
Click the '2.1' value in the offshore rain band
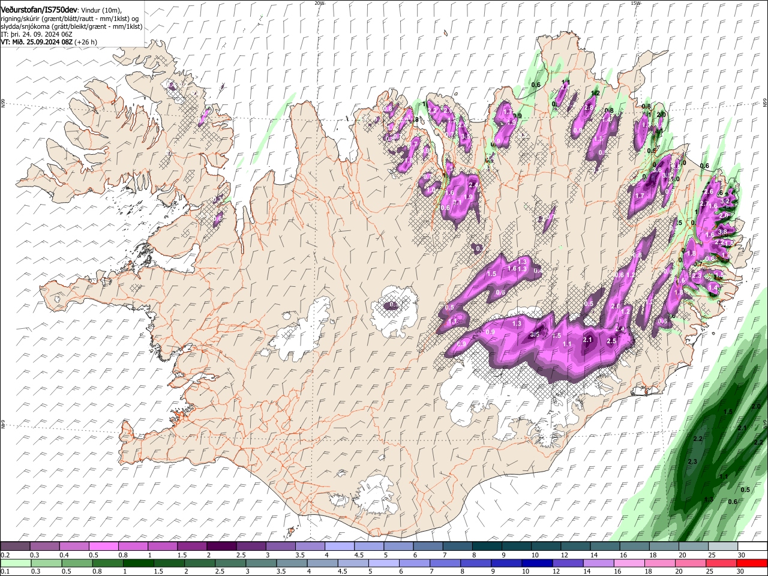pyautogui.click(x=742, y=428)
